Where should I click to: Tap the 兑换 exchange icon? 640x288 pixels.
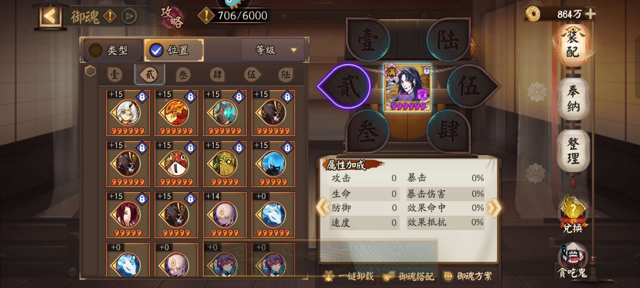[573, 215]
